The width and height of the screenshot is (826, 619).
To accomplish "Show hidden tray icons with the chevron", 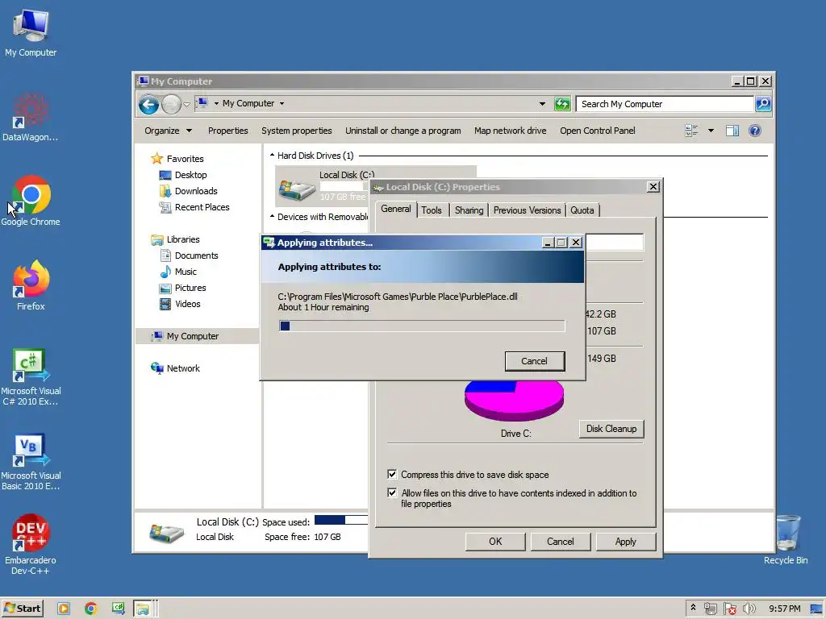I will tap(693, 608).
